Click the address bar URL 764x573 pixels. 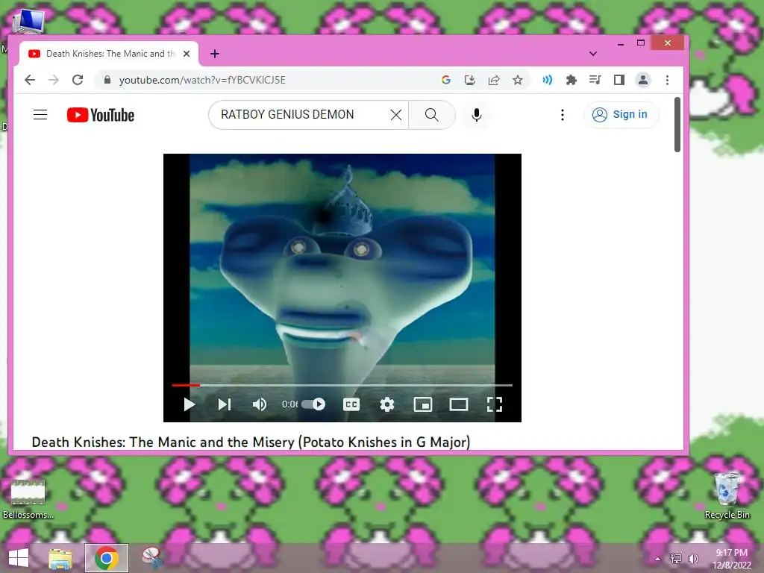202,80
